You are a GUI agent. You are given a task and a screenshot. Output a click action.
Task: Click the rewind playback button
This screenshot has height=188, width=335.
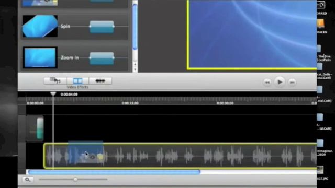click(x=267, y=83)
